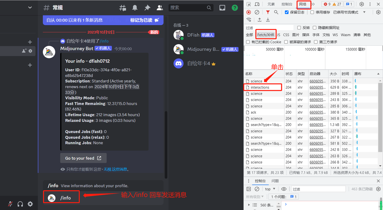
Task: Click the DevTools clear network log icon
Action: pos(257,12)
